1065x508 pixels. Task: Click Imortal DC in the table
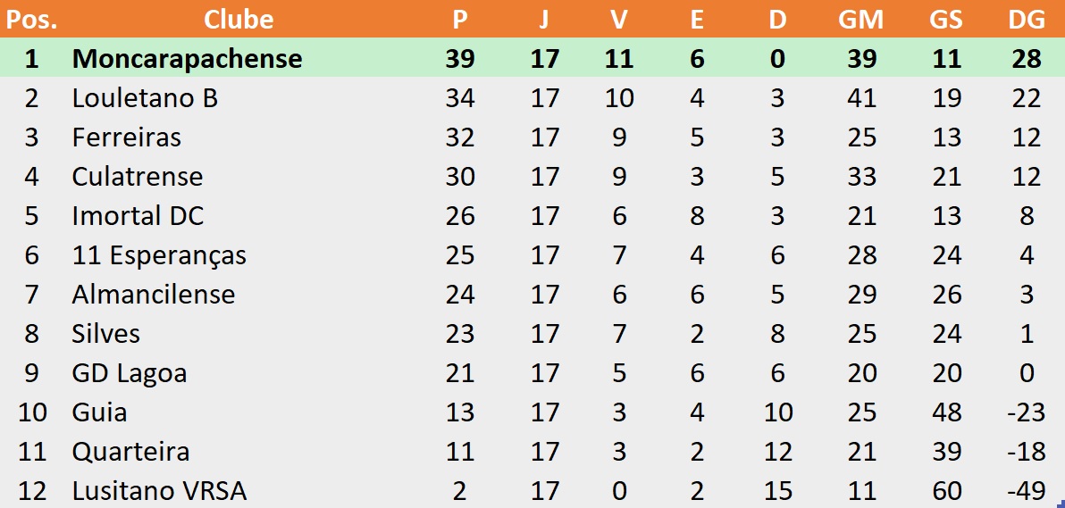coord(138,216)
